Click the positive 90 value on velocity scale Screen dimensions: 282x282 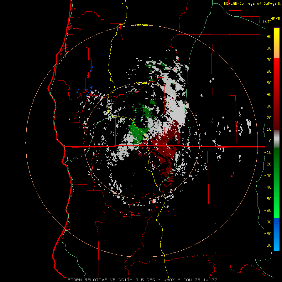coord(269,37)
